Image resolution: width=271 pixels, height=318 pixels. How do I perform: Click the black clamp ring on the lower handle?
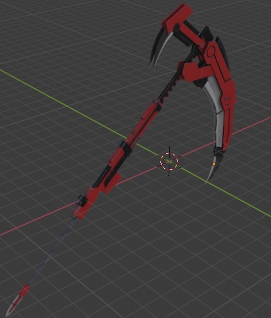(x=82, y=201)
